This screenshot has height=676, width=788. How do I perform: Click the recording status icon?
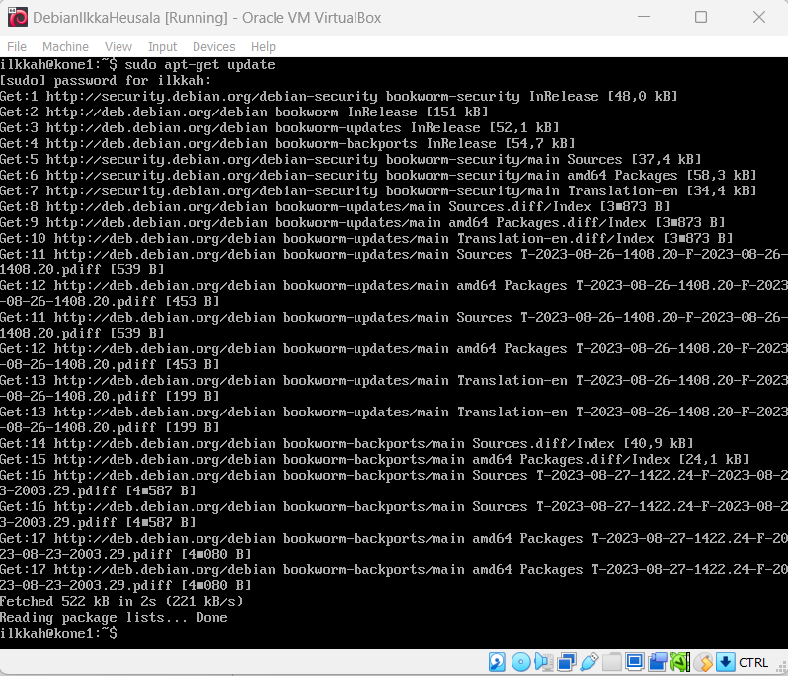pos(658,662)
